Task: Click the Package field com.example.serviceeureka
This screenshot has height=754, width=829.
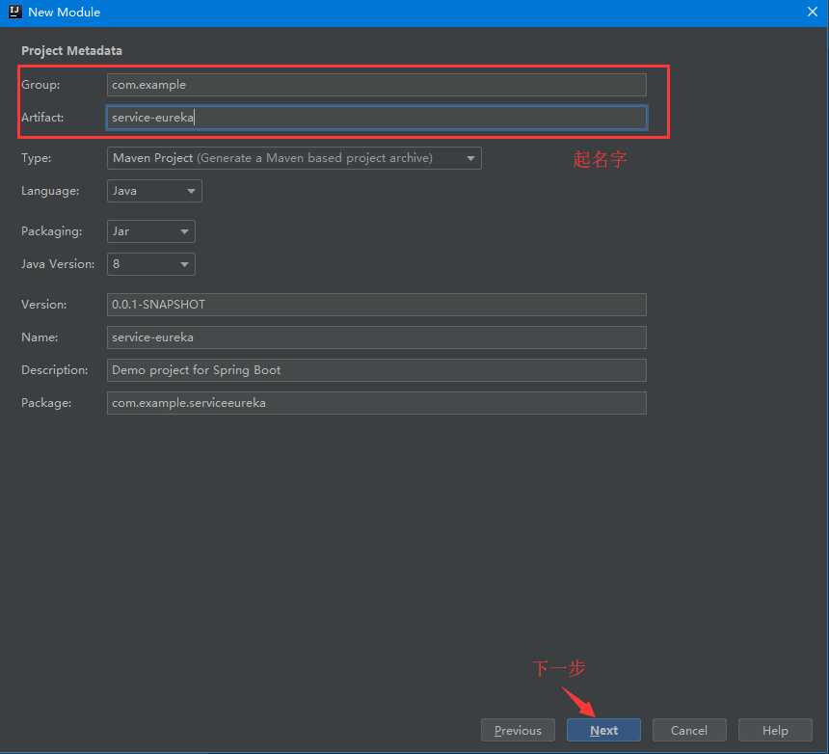Action: (x=377, y=403)
